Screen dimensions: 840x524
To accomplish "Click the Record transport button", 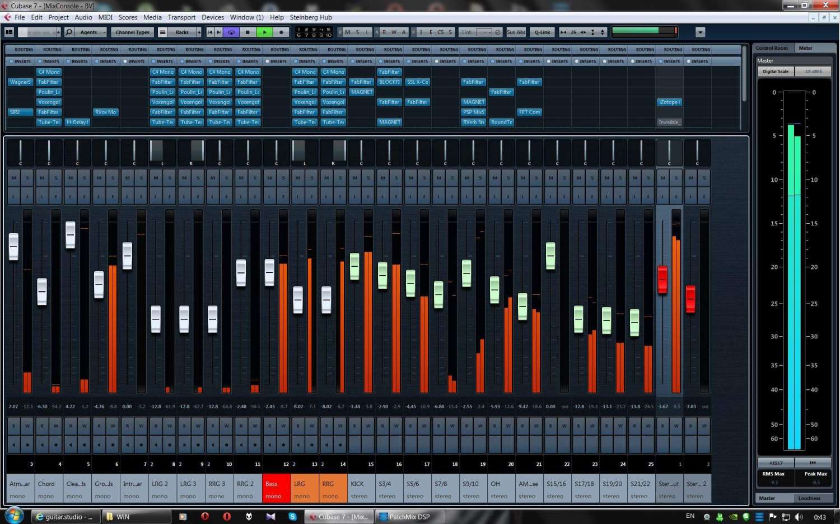I will click(x=281, y=32).
